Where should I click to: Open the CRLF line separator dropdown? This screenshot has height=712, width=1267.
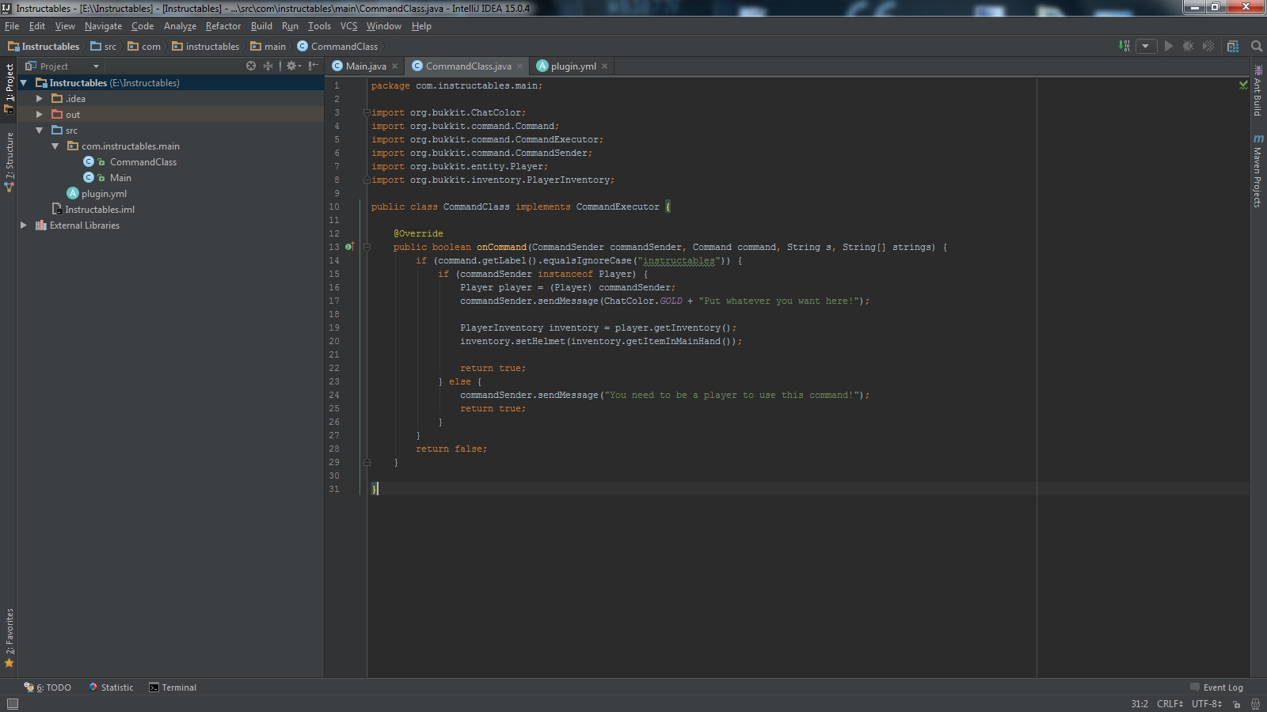coord(1170,703)
